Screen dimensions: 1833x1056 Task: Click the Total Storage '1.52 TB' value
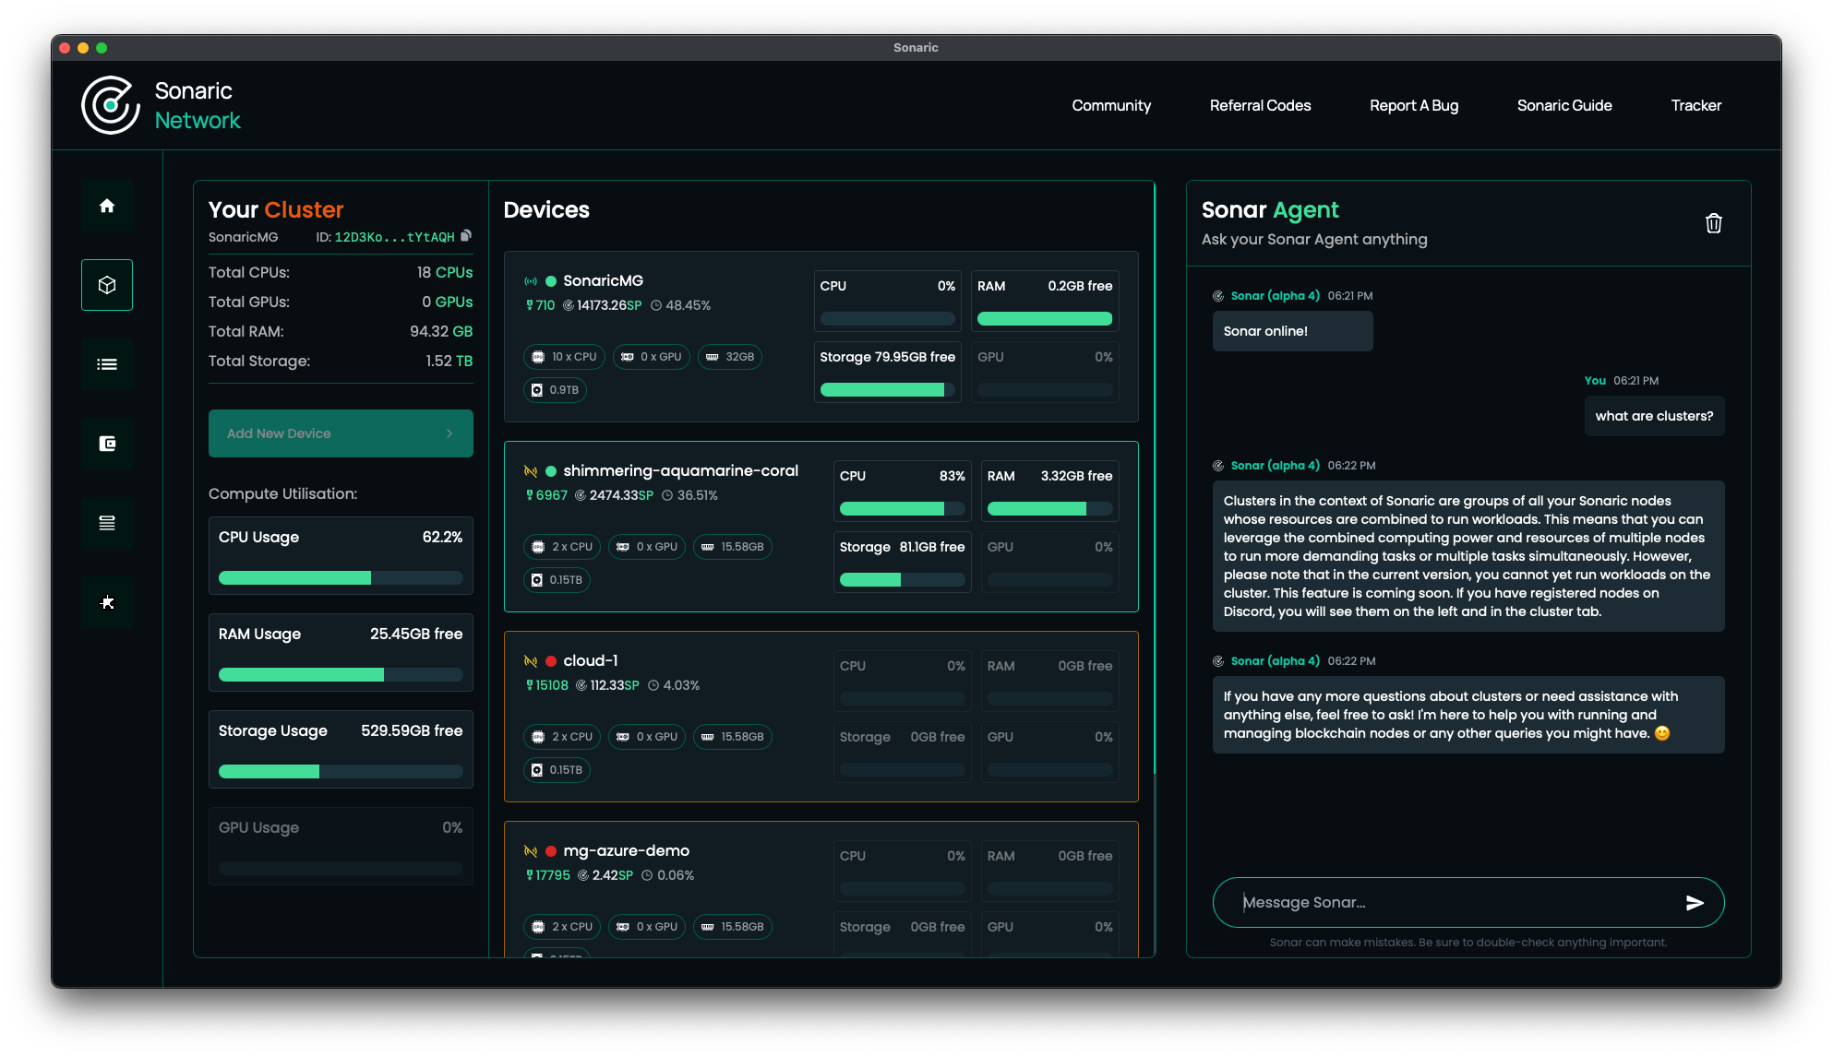coord(449,362)
